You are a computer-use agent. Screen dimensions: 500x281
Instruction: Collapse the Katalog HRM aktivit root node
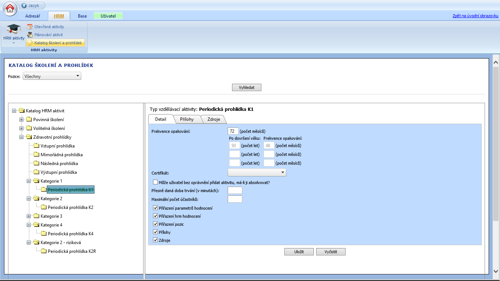[x=14, y=111]
